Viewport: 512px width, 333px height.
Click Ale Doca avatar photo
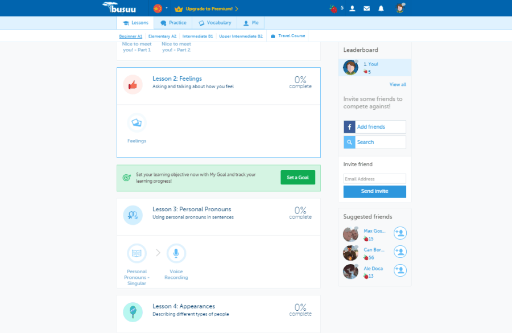click(x=350, y=272)
